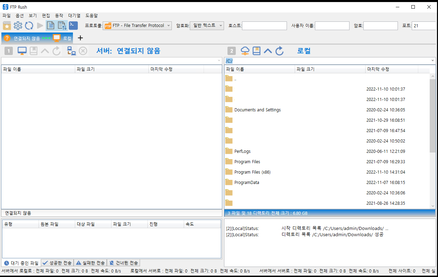Open bookmark icon in local pane 2

[256, 51]
